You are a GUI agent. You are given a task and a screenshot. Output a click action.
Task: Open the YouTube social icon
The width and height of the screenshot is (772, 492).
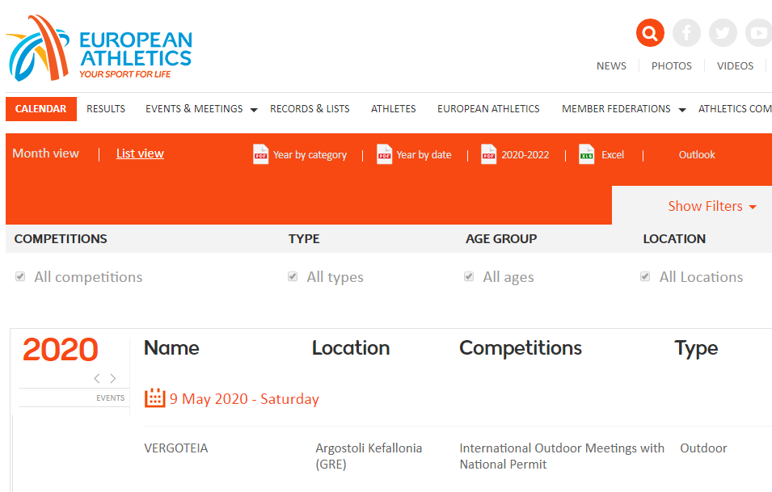click(758, 33)
